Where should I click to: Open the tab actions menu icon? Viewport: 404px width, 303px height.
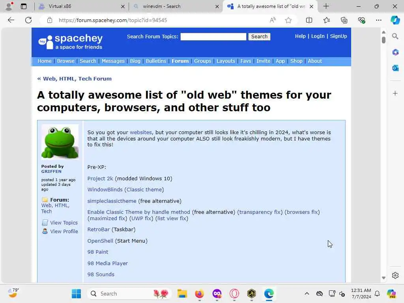coord(24,6)
